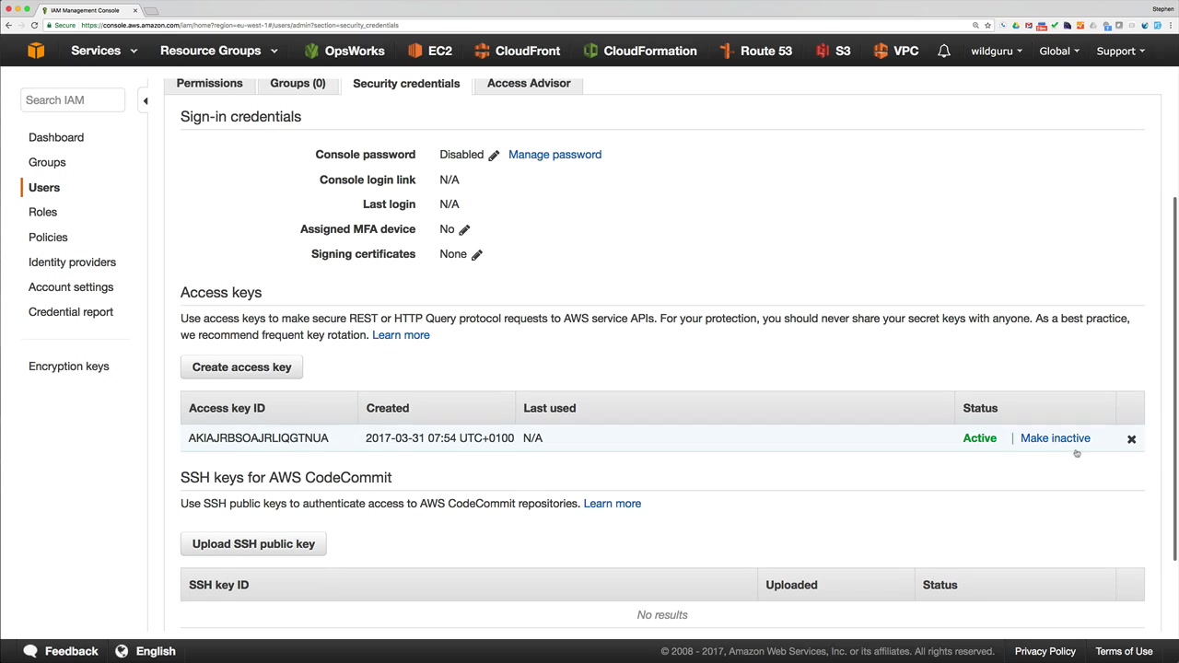Viewport: 1179px width, 663px height.
Task: Expand the wildguru account menu
Action: (996, 52)
